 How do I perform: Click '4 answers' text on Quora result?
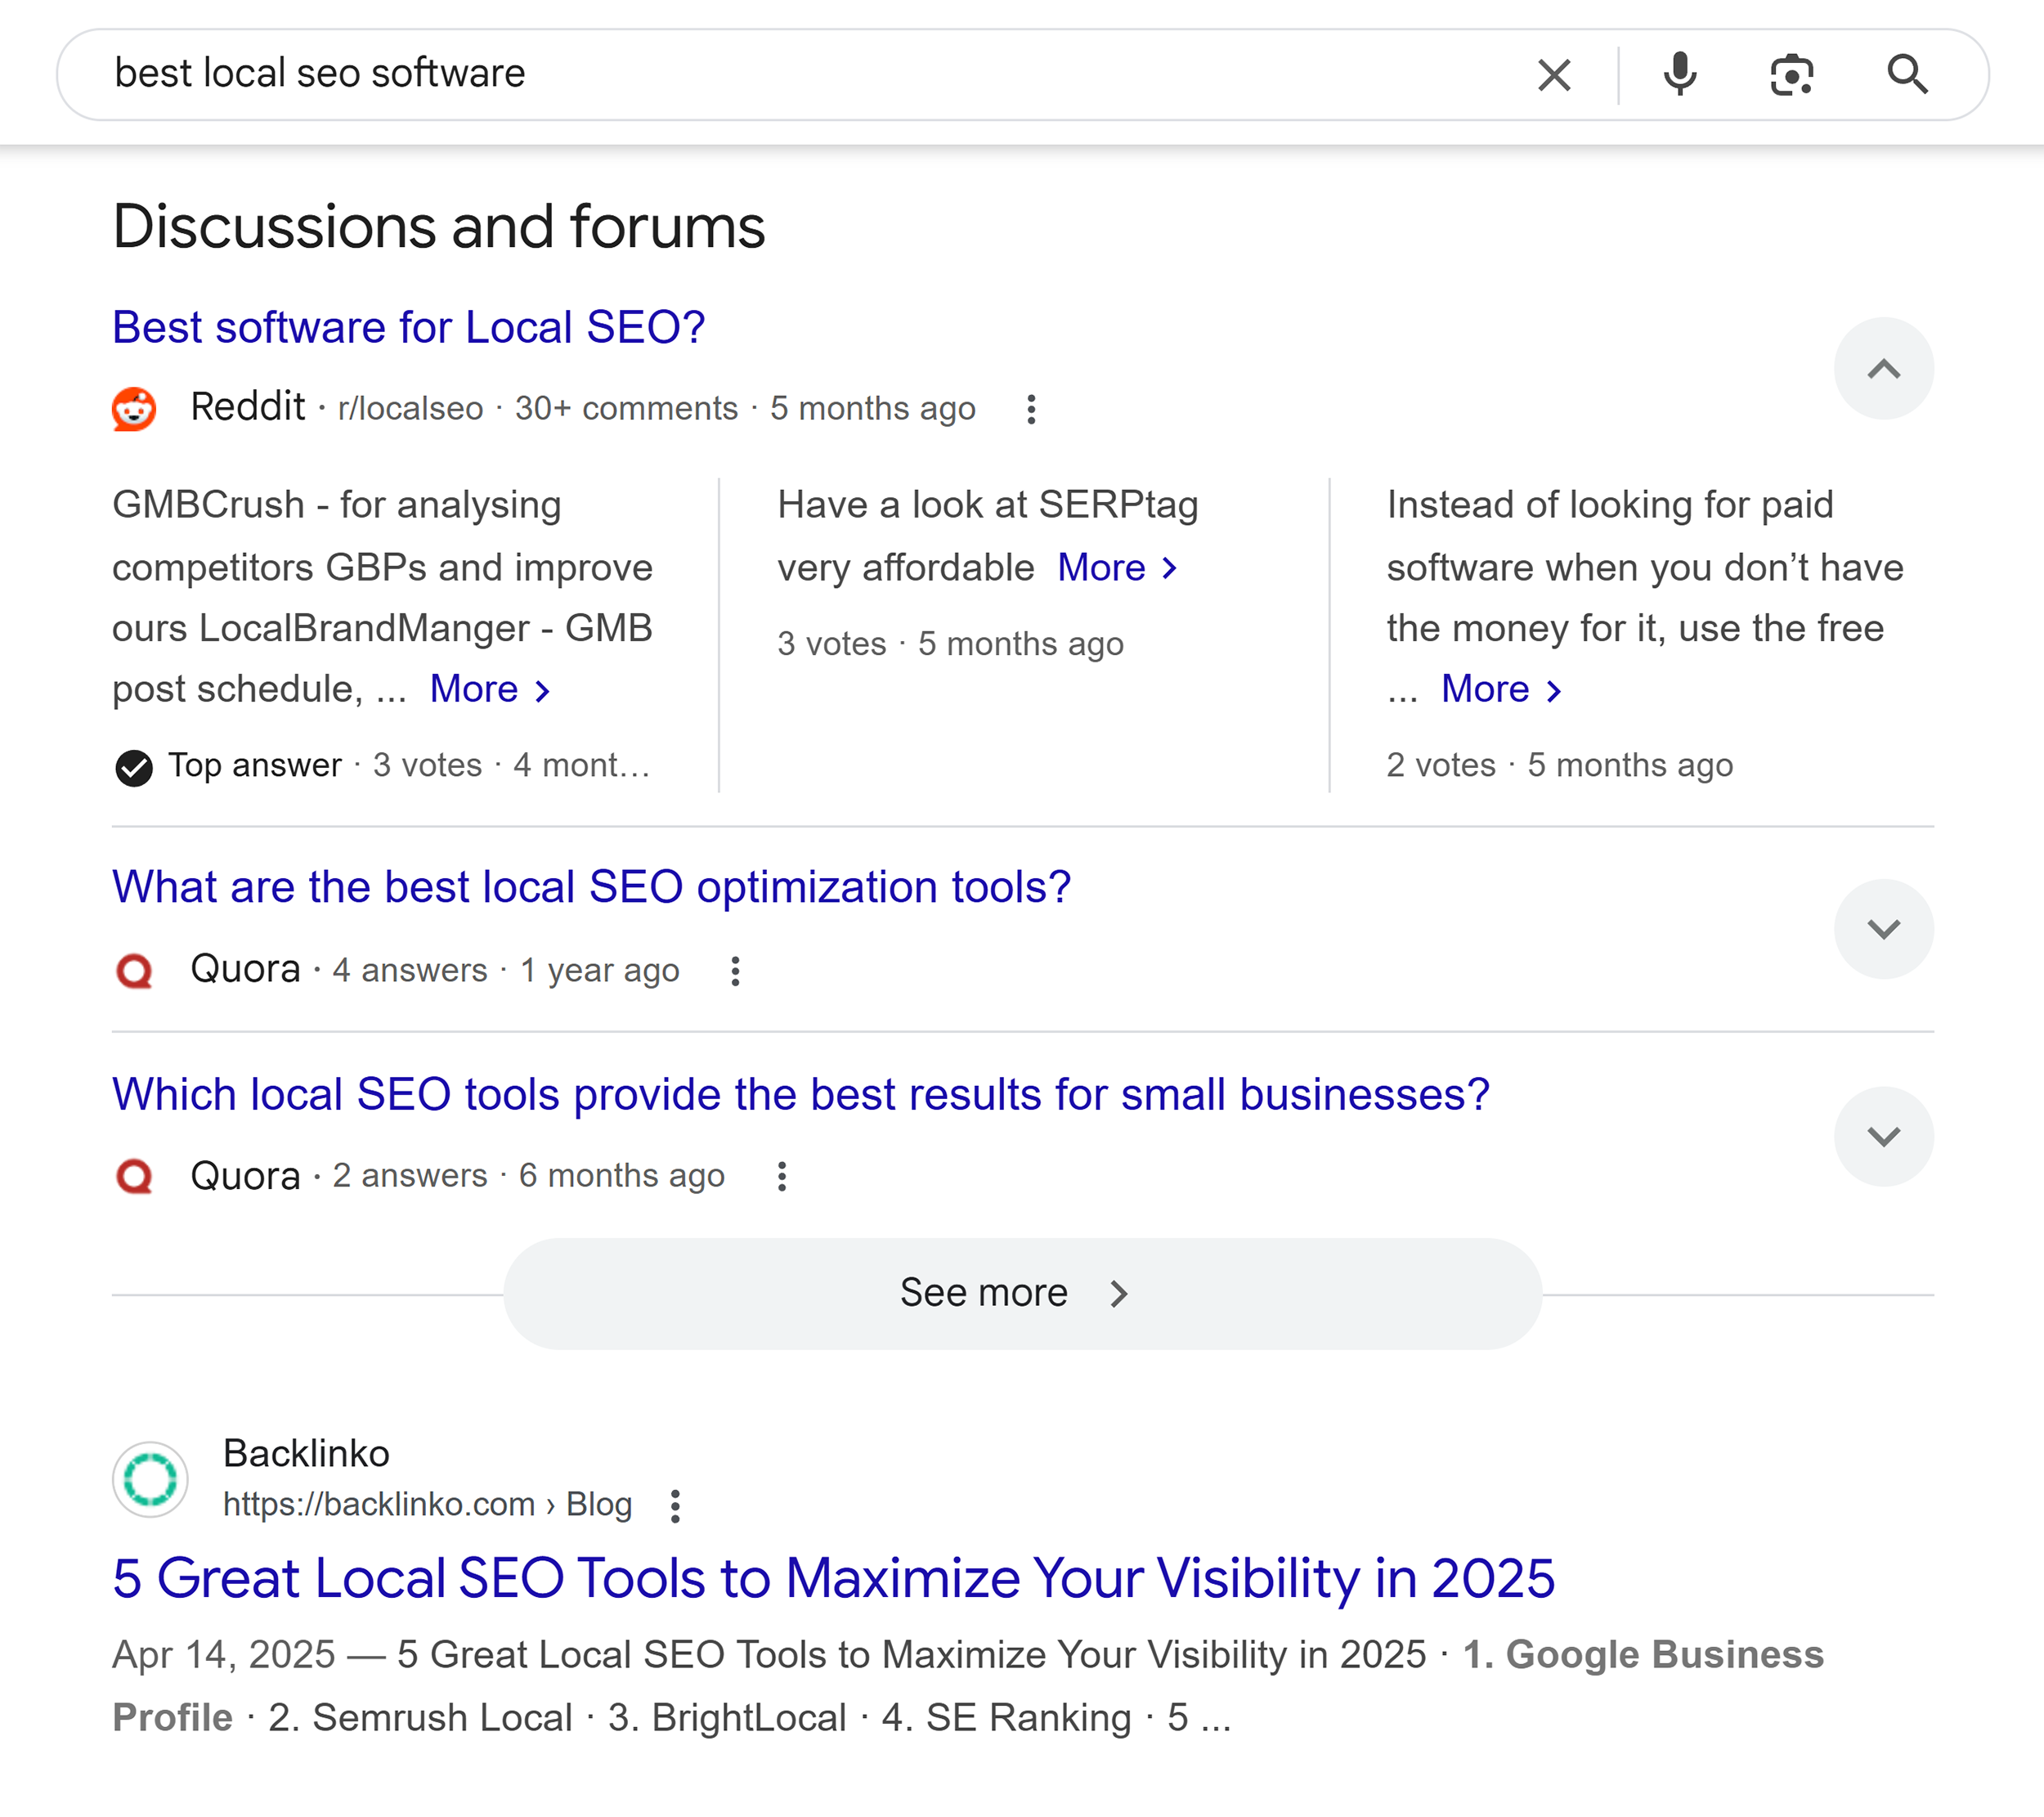(x=410, y=970)
